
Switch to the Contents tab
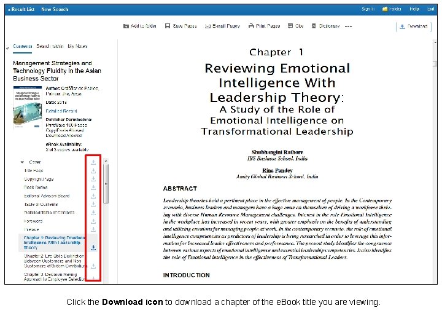(23, 46)
